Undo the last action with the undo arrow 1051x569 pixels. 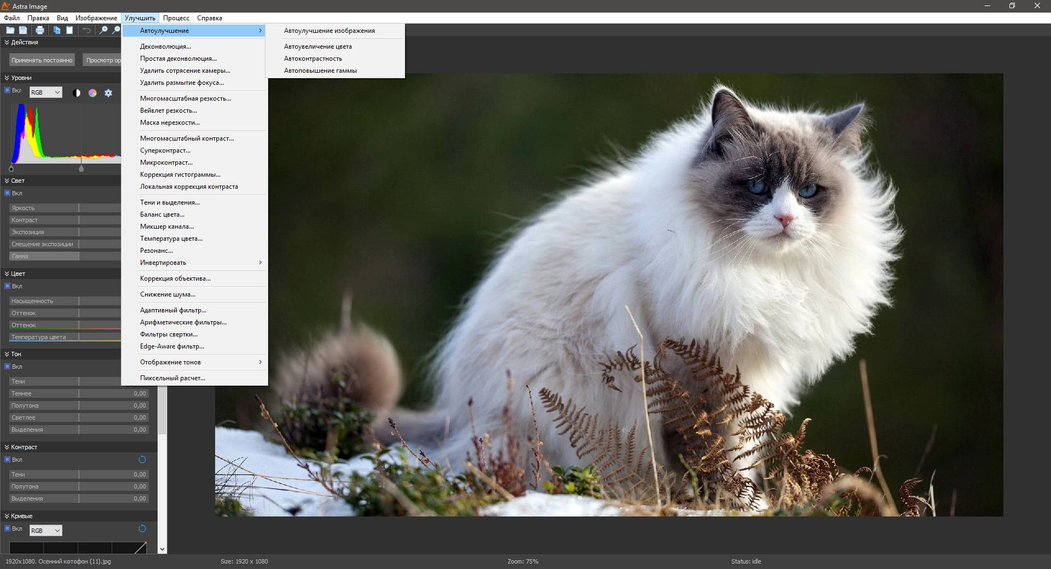point(86,30)
